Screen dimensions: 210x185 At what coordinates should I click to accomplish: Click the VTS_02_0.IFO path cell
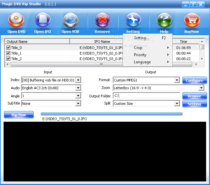(101, 53)
